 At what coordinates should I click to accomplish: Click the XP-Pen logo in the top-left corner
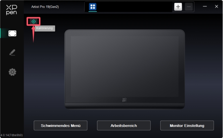click(x=12, y=9)
